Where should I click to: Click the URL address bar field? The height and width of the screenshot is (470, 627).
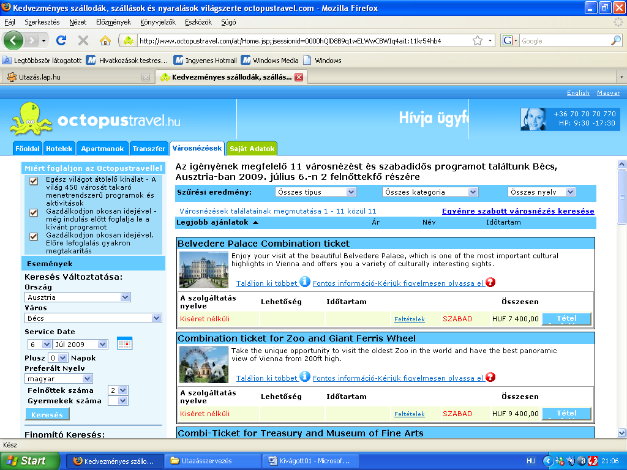tap(304, 41)
